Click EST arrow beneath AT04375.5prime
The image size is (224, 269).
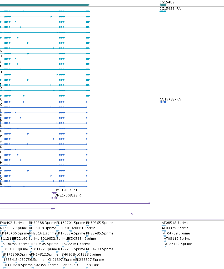click(x=164, y=231)
